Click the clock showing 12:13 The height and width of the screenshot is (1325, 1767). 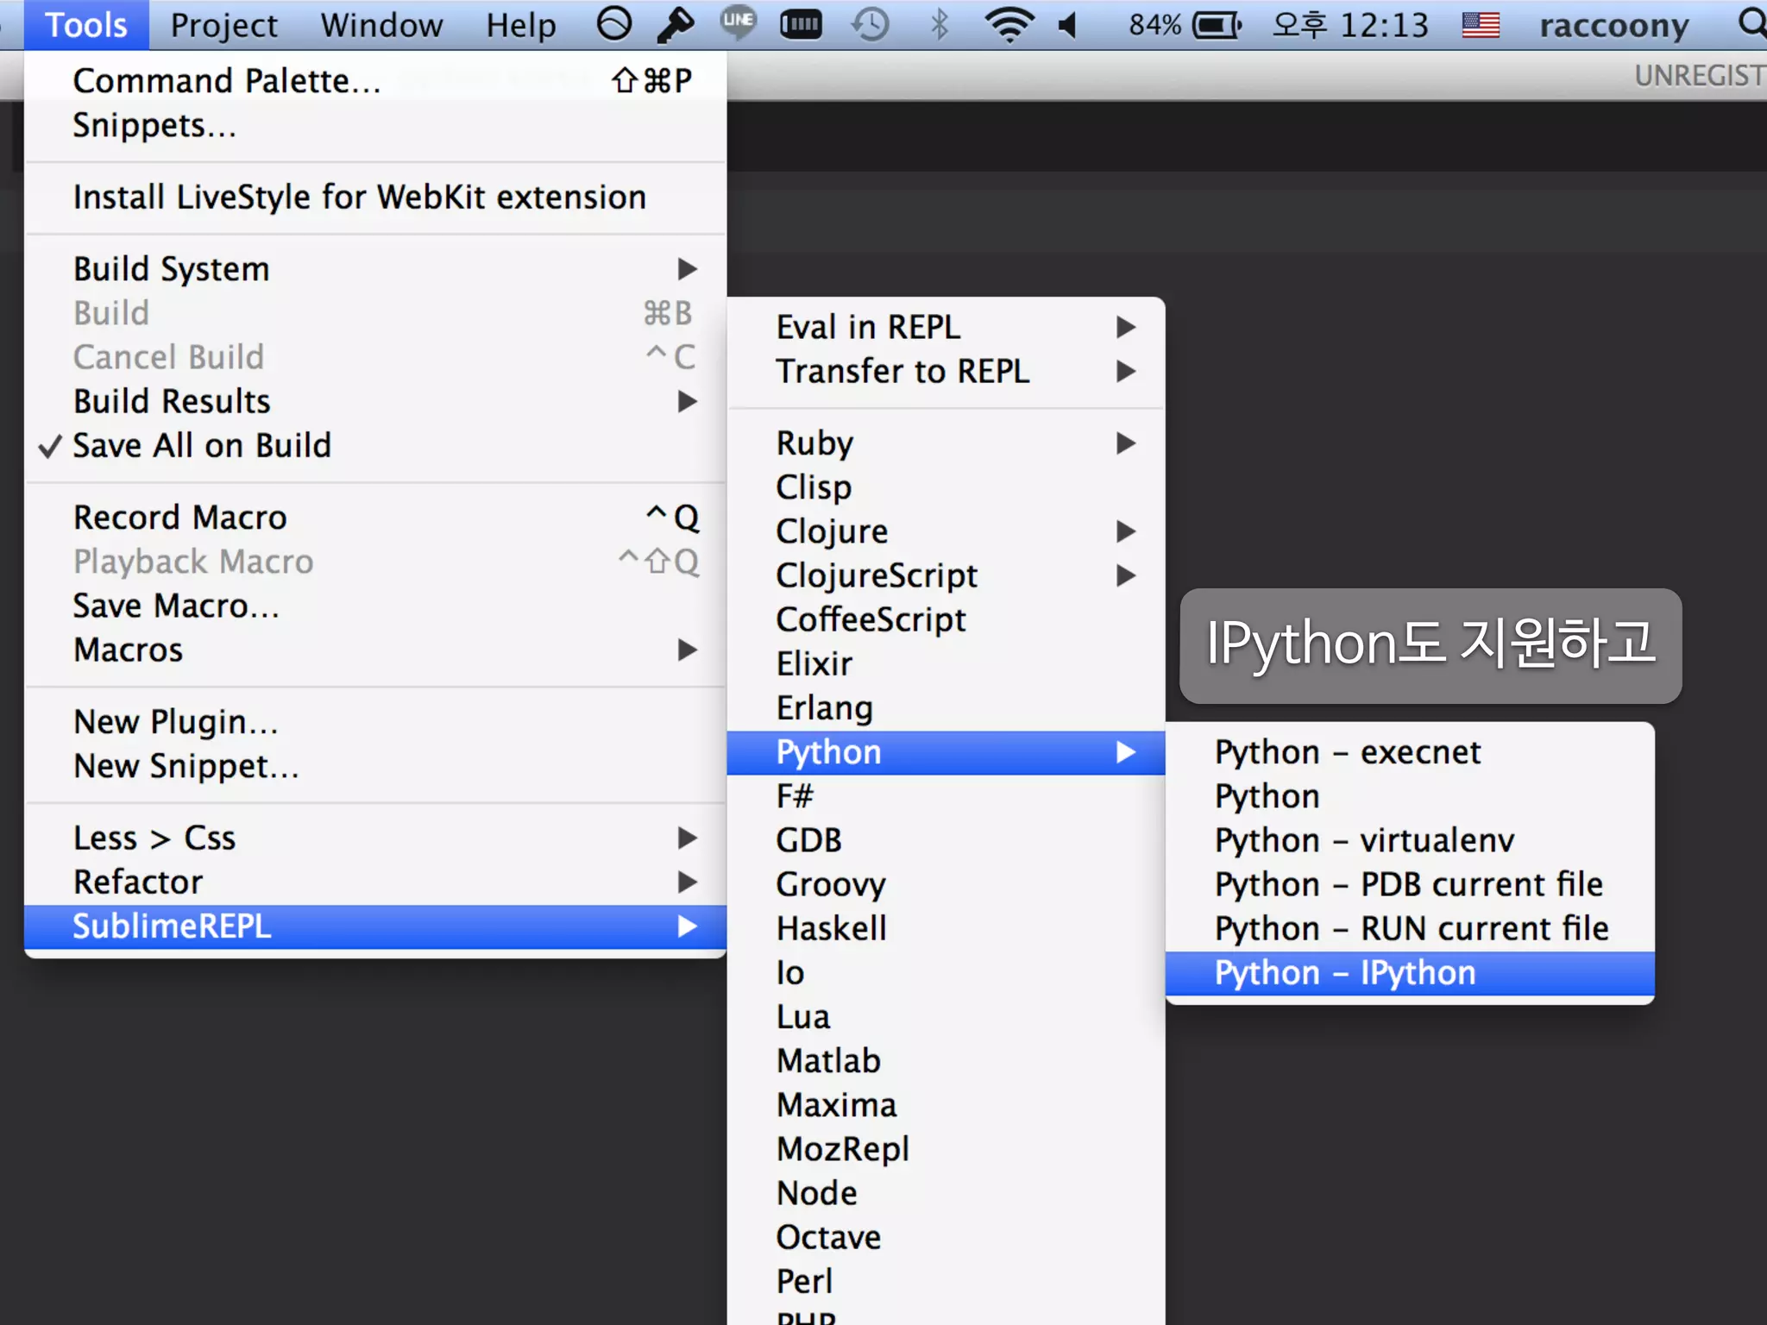1350,25
